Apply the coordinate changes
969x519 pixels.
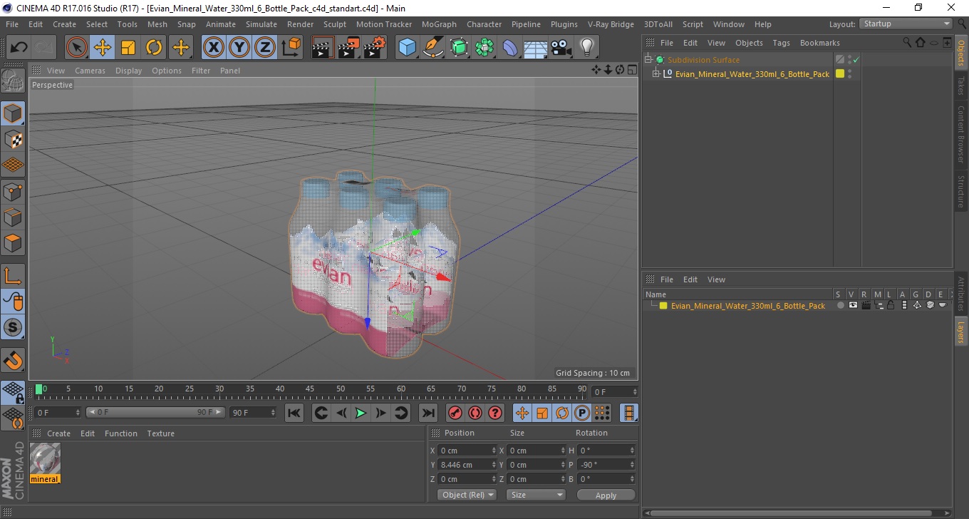(x=606, y=495)
